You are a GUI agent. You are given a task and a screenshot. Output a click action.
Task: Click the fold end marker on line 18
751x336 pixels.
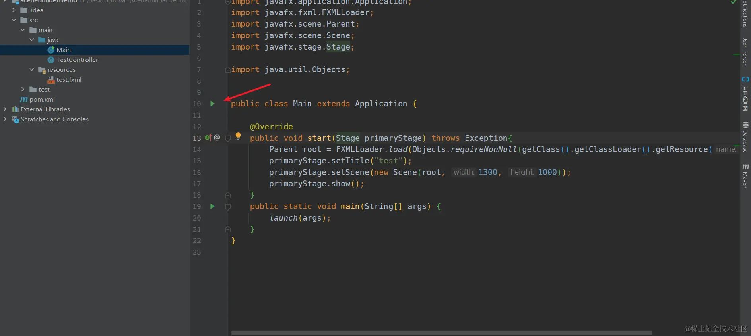228,195
